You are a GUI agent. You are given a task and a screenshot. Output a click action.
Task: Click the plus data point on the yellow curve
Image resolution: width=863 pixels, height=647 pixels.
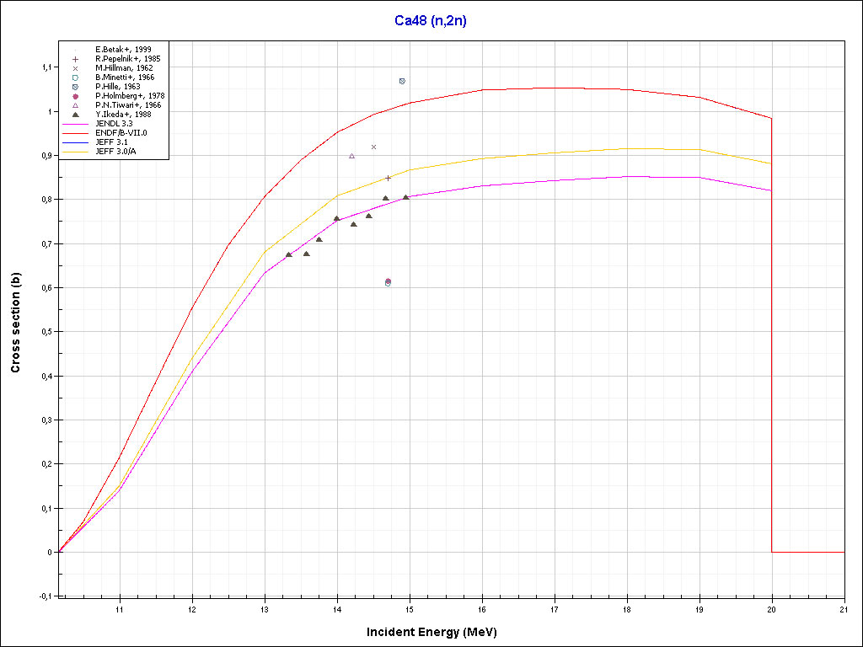tap(388, 178)
